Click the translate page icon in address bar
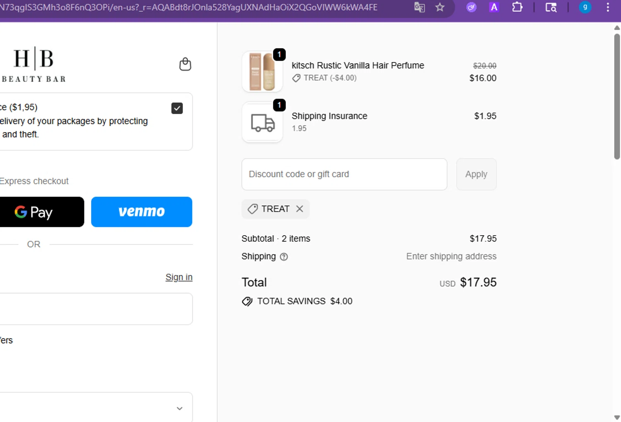 pos(419,7)
